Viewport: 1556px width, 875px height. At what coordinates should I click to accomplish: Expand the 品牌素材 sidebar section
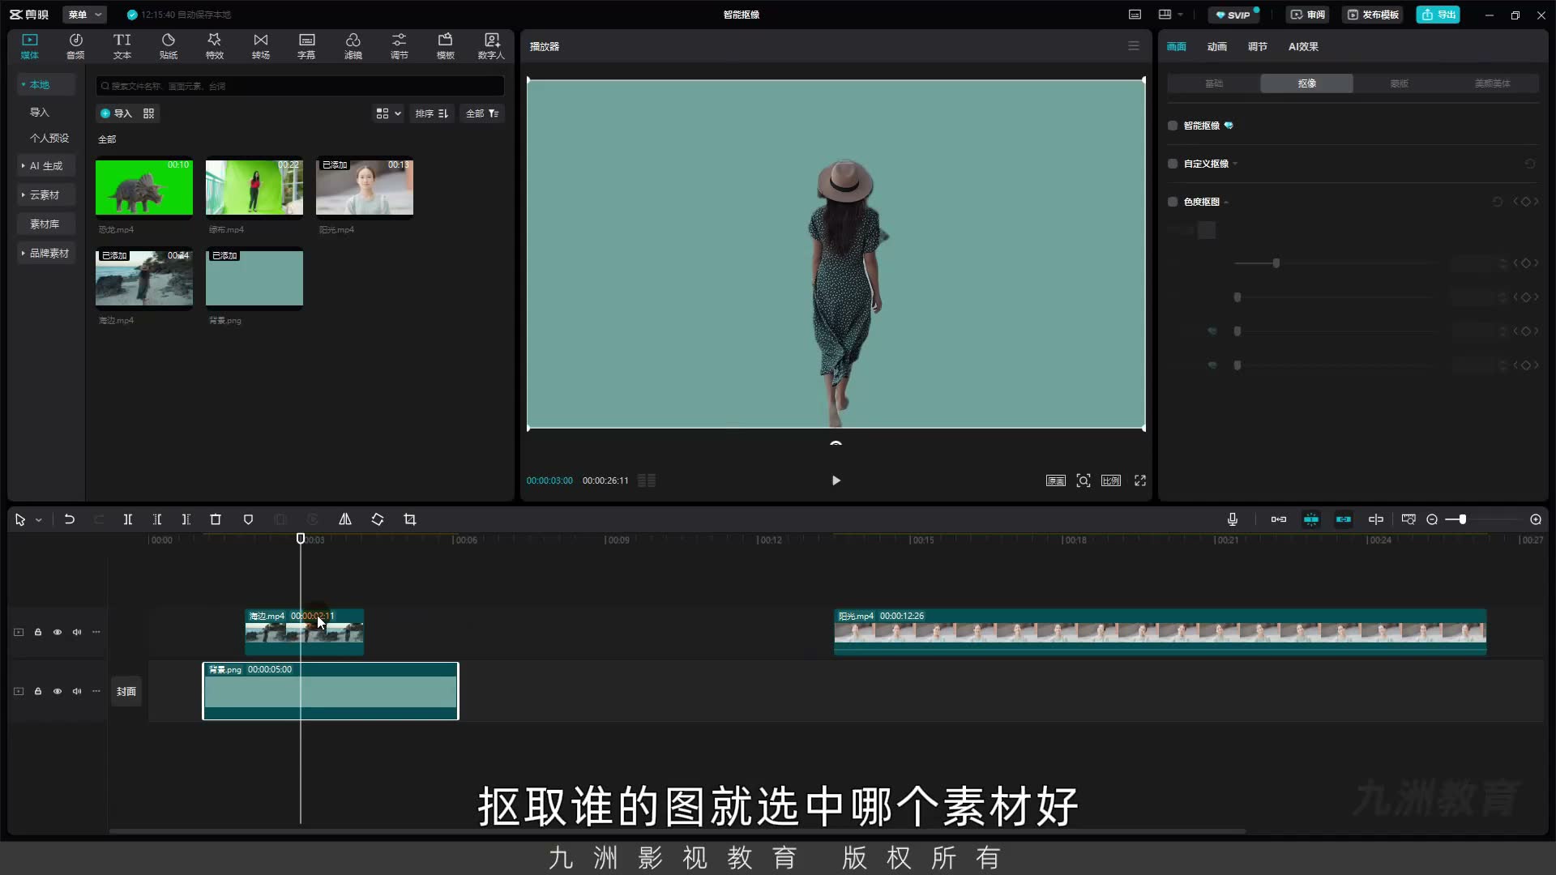[46, 253]
